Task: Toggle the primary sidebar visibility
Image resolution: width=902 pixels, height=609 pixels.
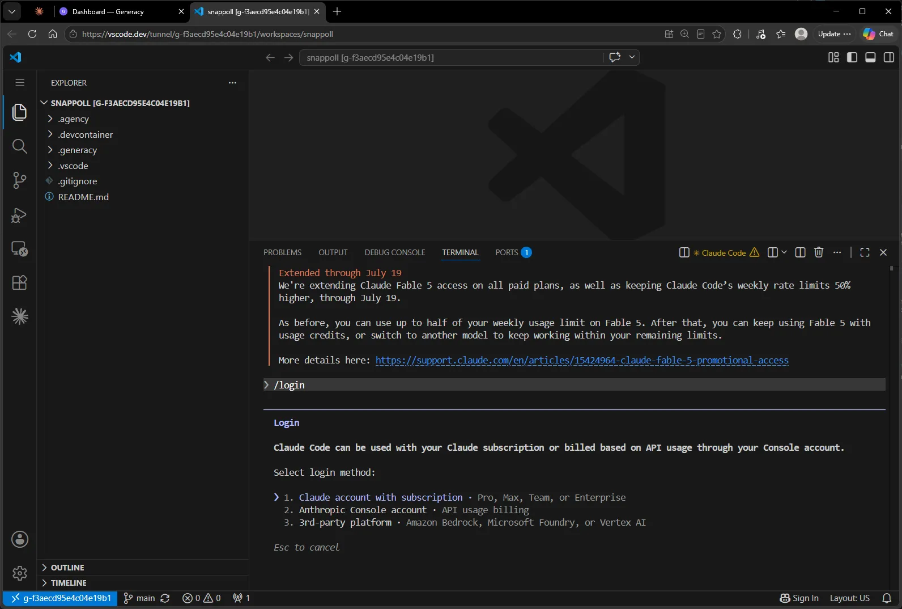Action: 852,57
